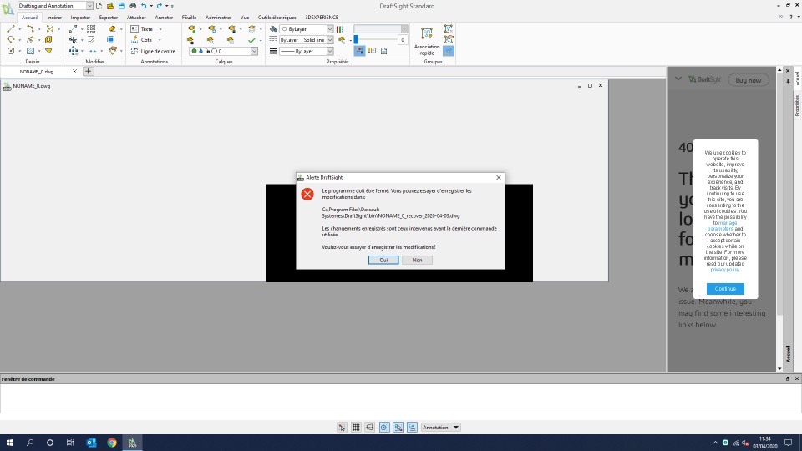Expand the Cote tool dropdown arrow
This screenshot has width=802, height=451.
[x=160, y=40]
